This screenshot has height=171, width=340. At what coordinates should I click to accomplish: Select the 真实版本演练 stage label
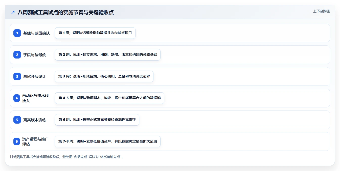pos(35,120)
